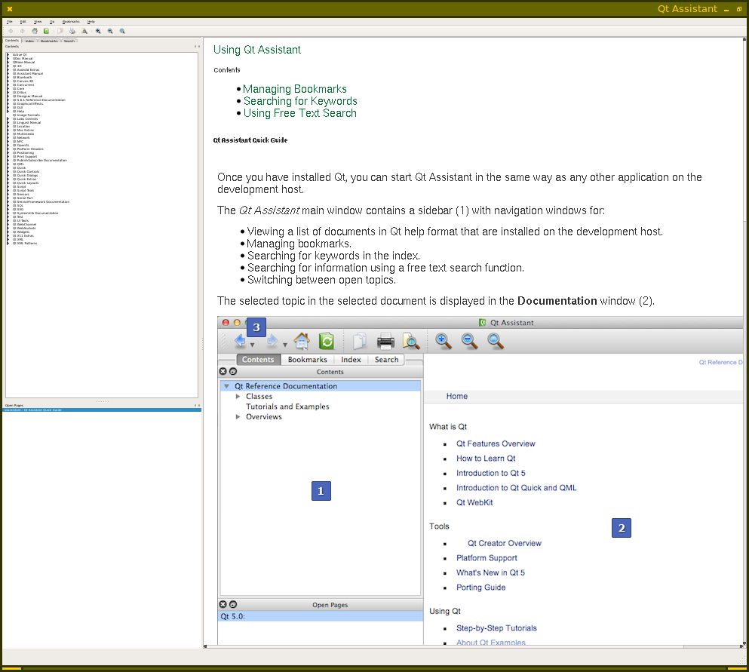Select Qt Widgets in the contents tree
Screen dimensions: 749x672
click(x=21, y=232)
